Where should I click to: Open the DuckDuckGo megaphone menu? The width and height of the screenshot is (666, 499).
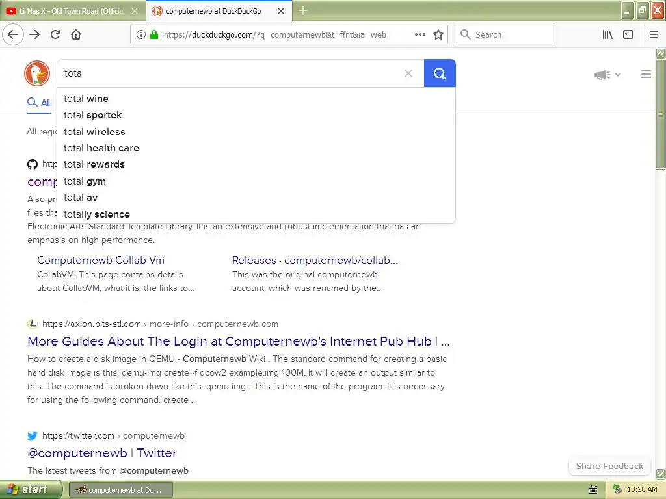pyautogui.click(x=602, y=75)
